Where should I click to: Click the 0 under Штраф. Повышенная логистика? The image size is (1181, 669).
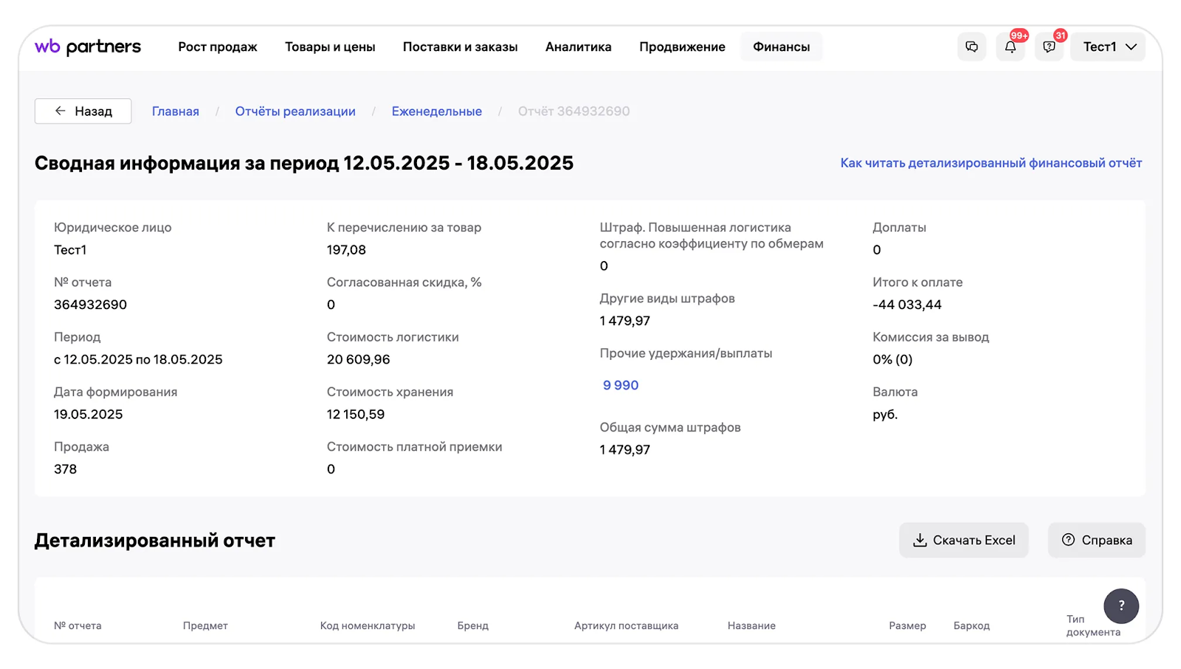(604, 266)
